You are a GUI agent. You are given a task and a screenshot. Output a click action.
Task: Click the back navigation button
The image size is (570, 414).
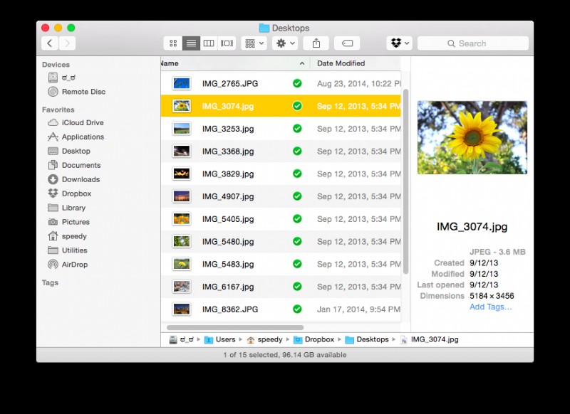tap(48, 43)
